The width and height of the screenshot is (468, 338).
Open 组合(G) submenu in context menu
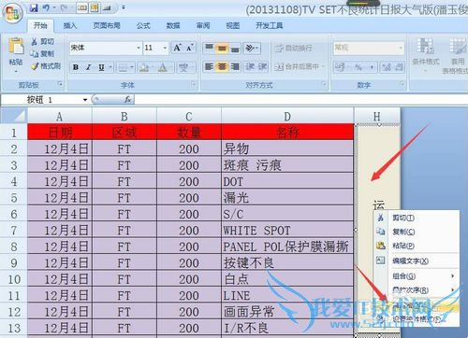tap(417, 276)
